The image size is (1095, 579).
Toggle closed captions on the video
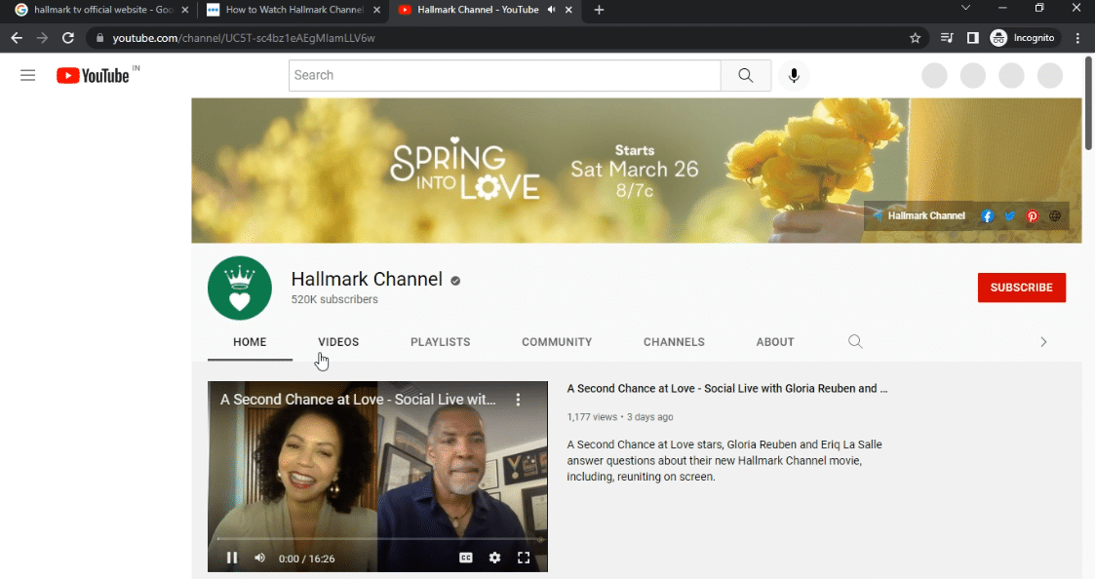point(466,558)
